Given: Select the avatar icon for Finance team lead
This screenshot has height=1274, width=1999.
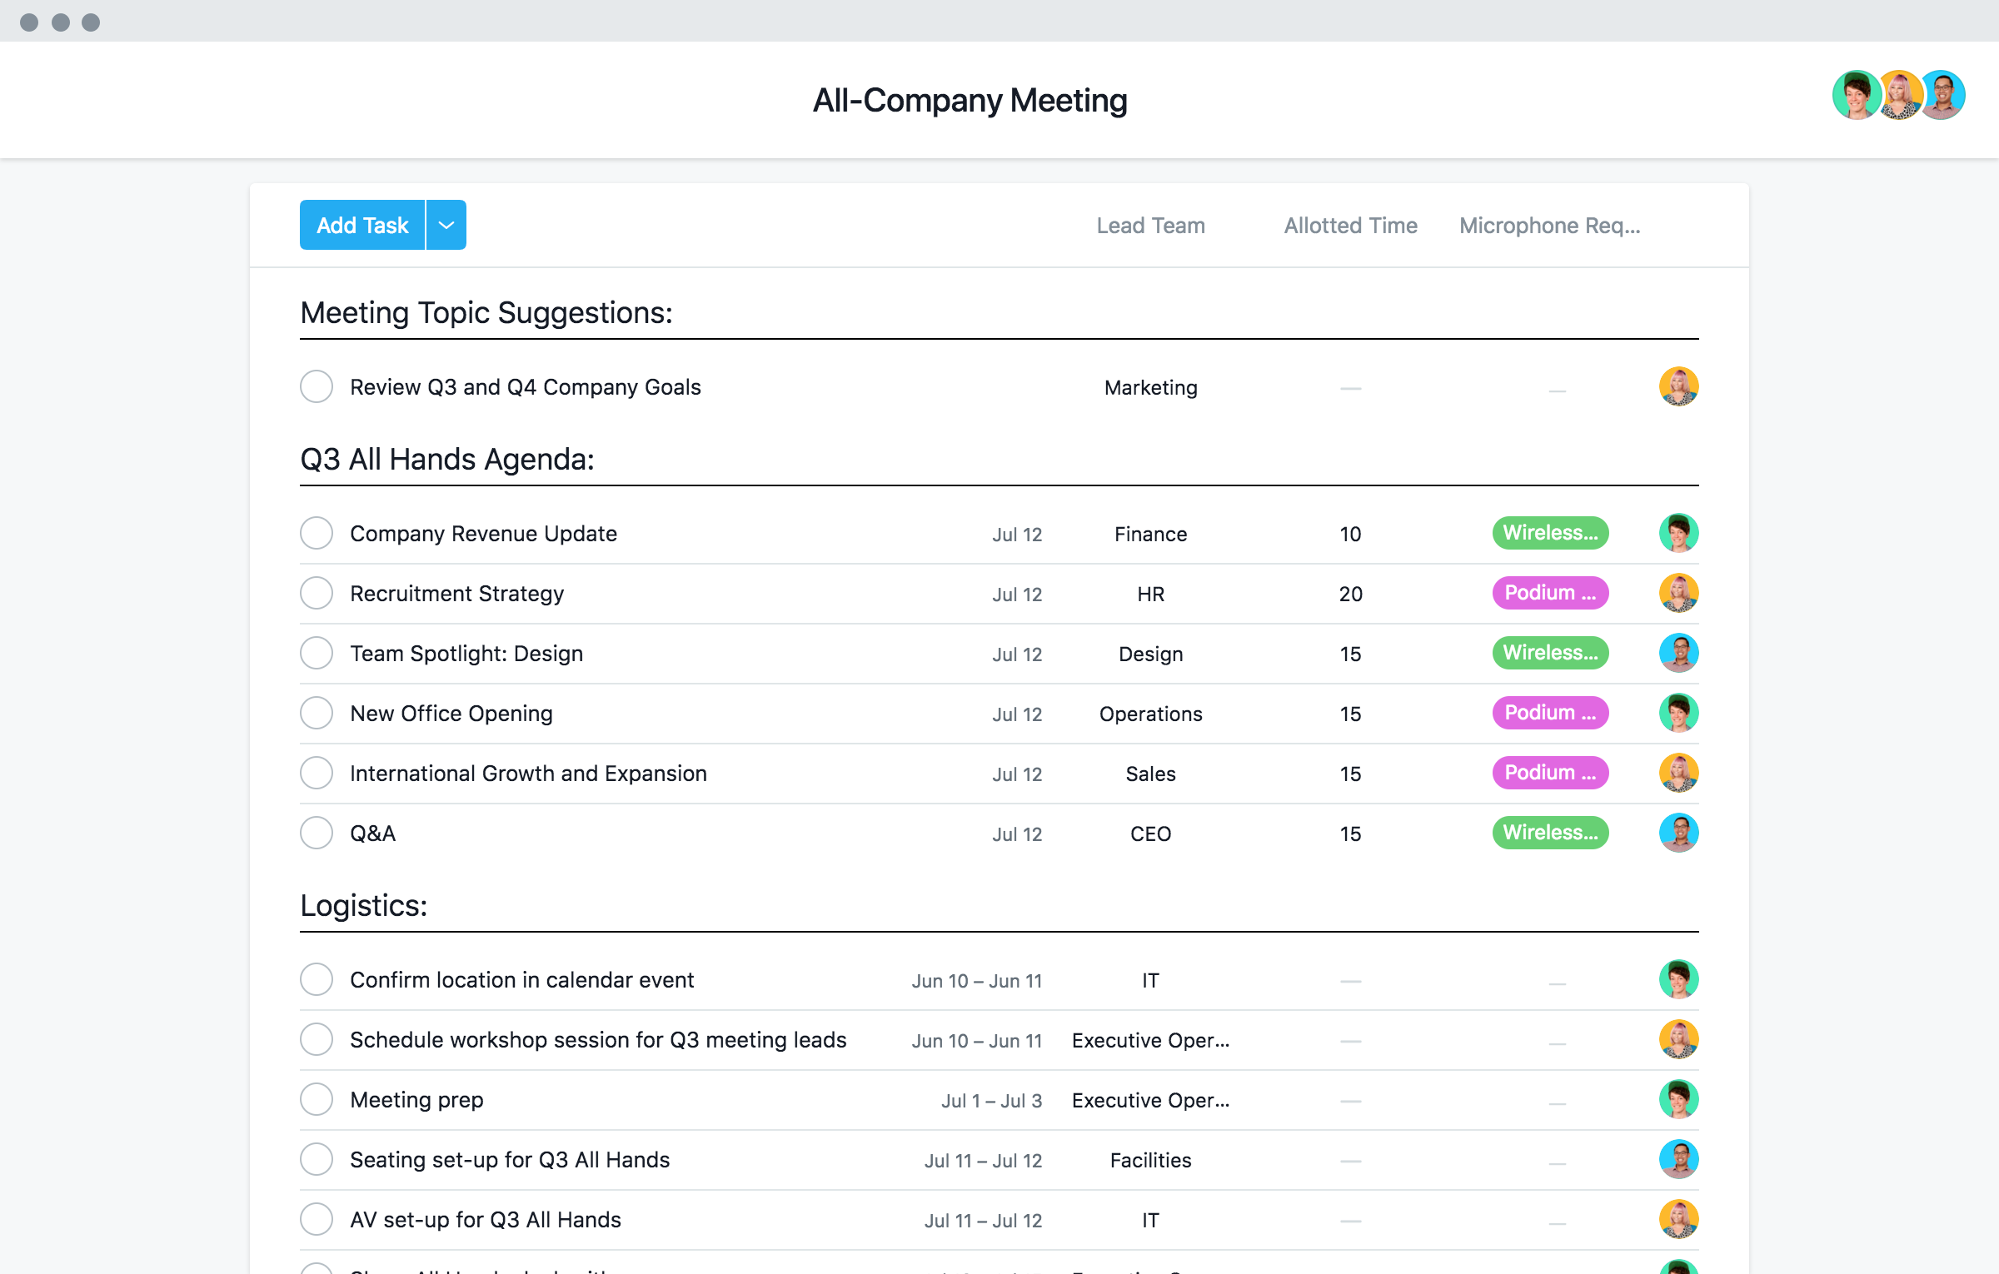Looking at the screenshot, I should pyautogui.click(x=1678, y=533).
